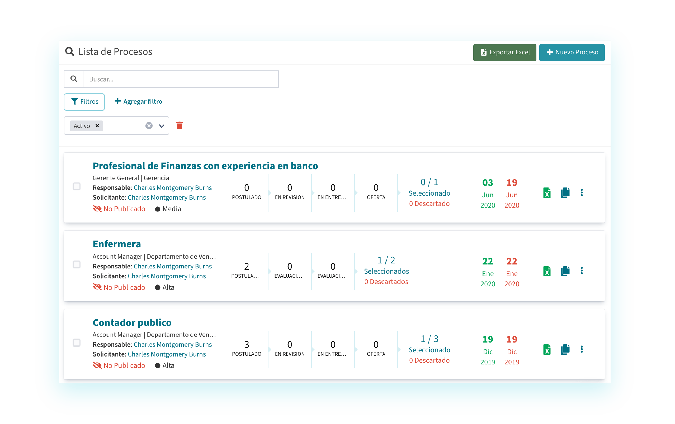Delete the filter with the red trash icon
Viewport: 675px width, 424px height.
coord(180,126)
